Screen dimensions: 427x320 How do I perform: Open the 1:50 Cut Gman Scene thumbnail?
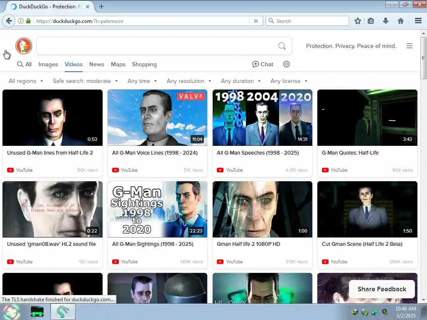click(367, 209)
